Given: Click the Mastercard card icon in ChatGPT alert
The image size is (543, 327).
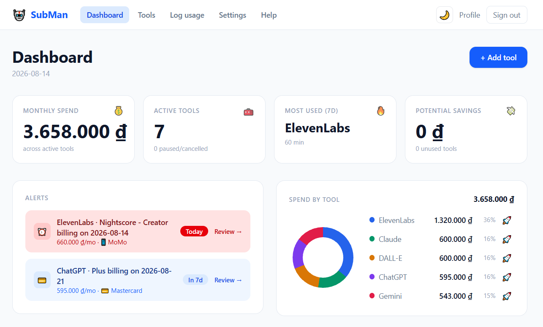Looking at the screenshot, I should click(105, 291).
